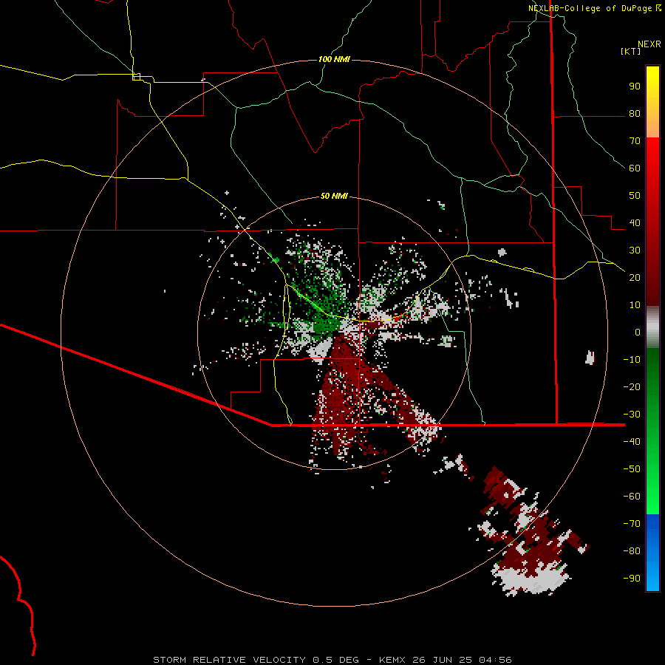Click the 90 value on the velocity scale

(635, 86)
